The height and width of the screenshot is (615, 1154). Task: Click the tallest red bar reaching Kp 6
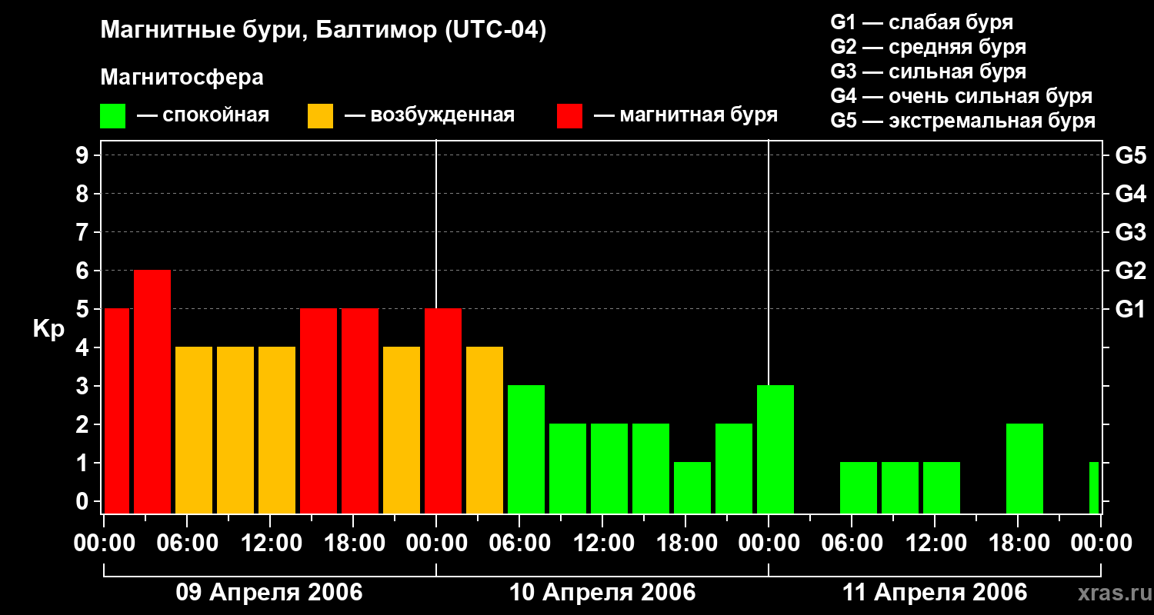152,391
